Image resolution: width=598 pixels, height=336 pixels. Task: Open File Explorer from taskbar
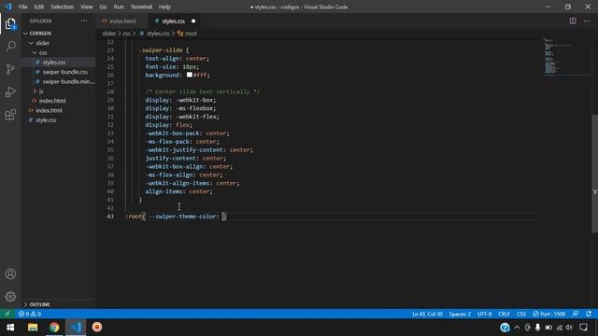point(33,328)
